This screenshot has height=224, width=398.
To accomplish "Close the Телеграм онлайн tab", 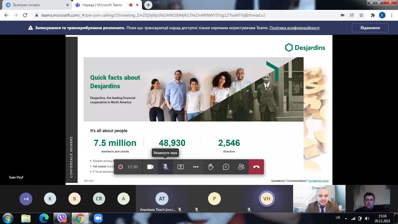I will pos(68,5).
